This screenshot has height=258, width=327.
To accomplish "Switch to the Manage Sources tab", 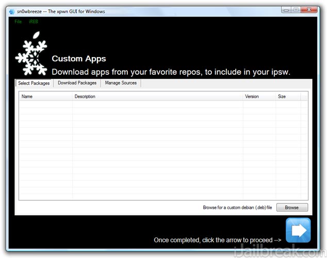I will click(x=121, y=83).
